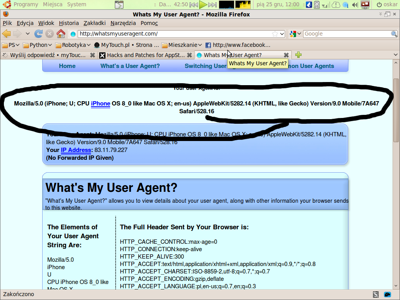Click the URL address field

coord(175,34)
